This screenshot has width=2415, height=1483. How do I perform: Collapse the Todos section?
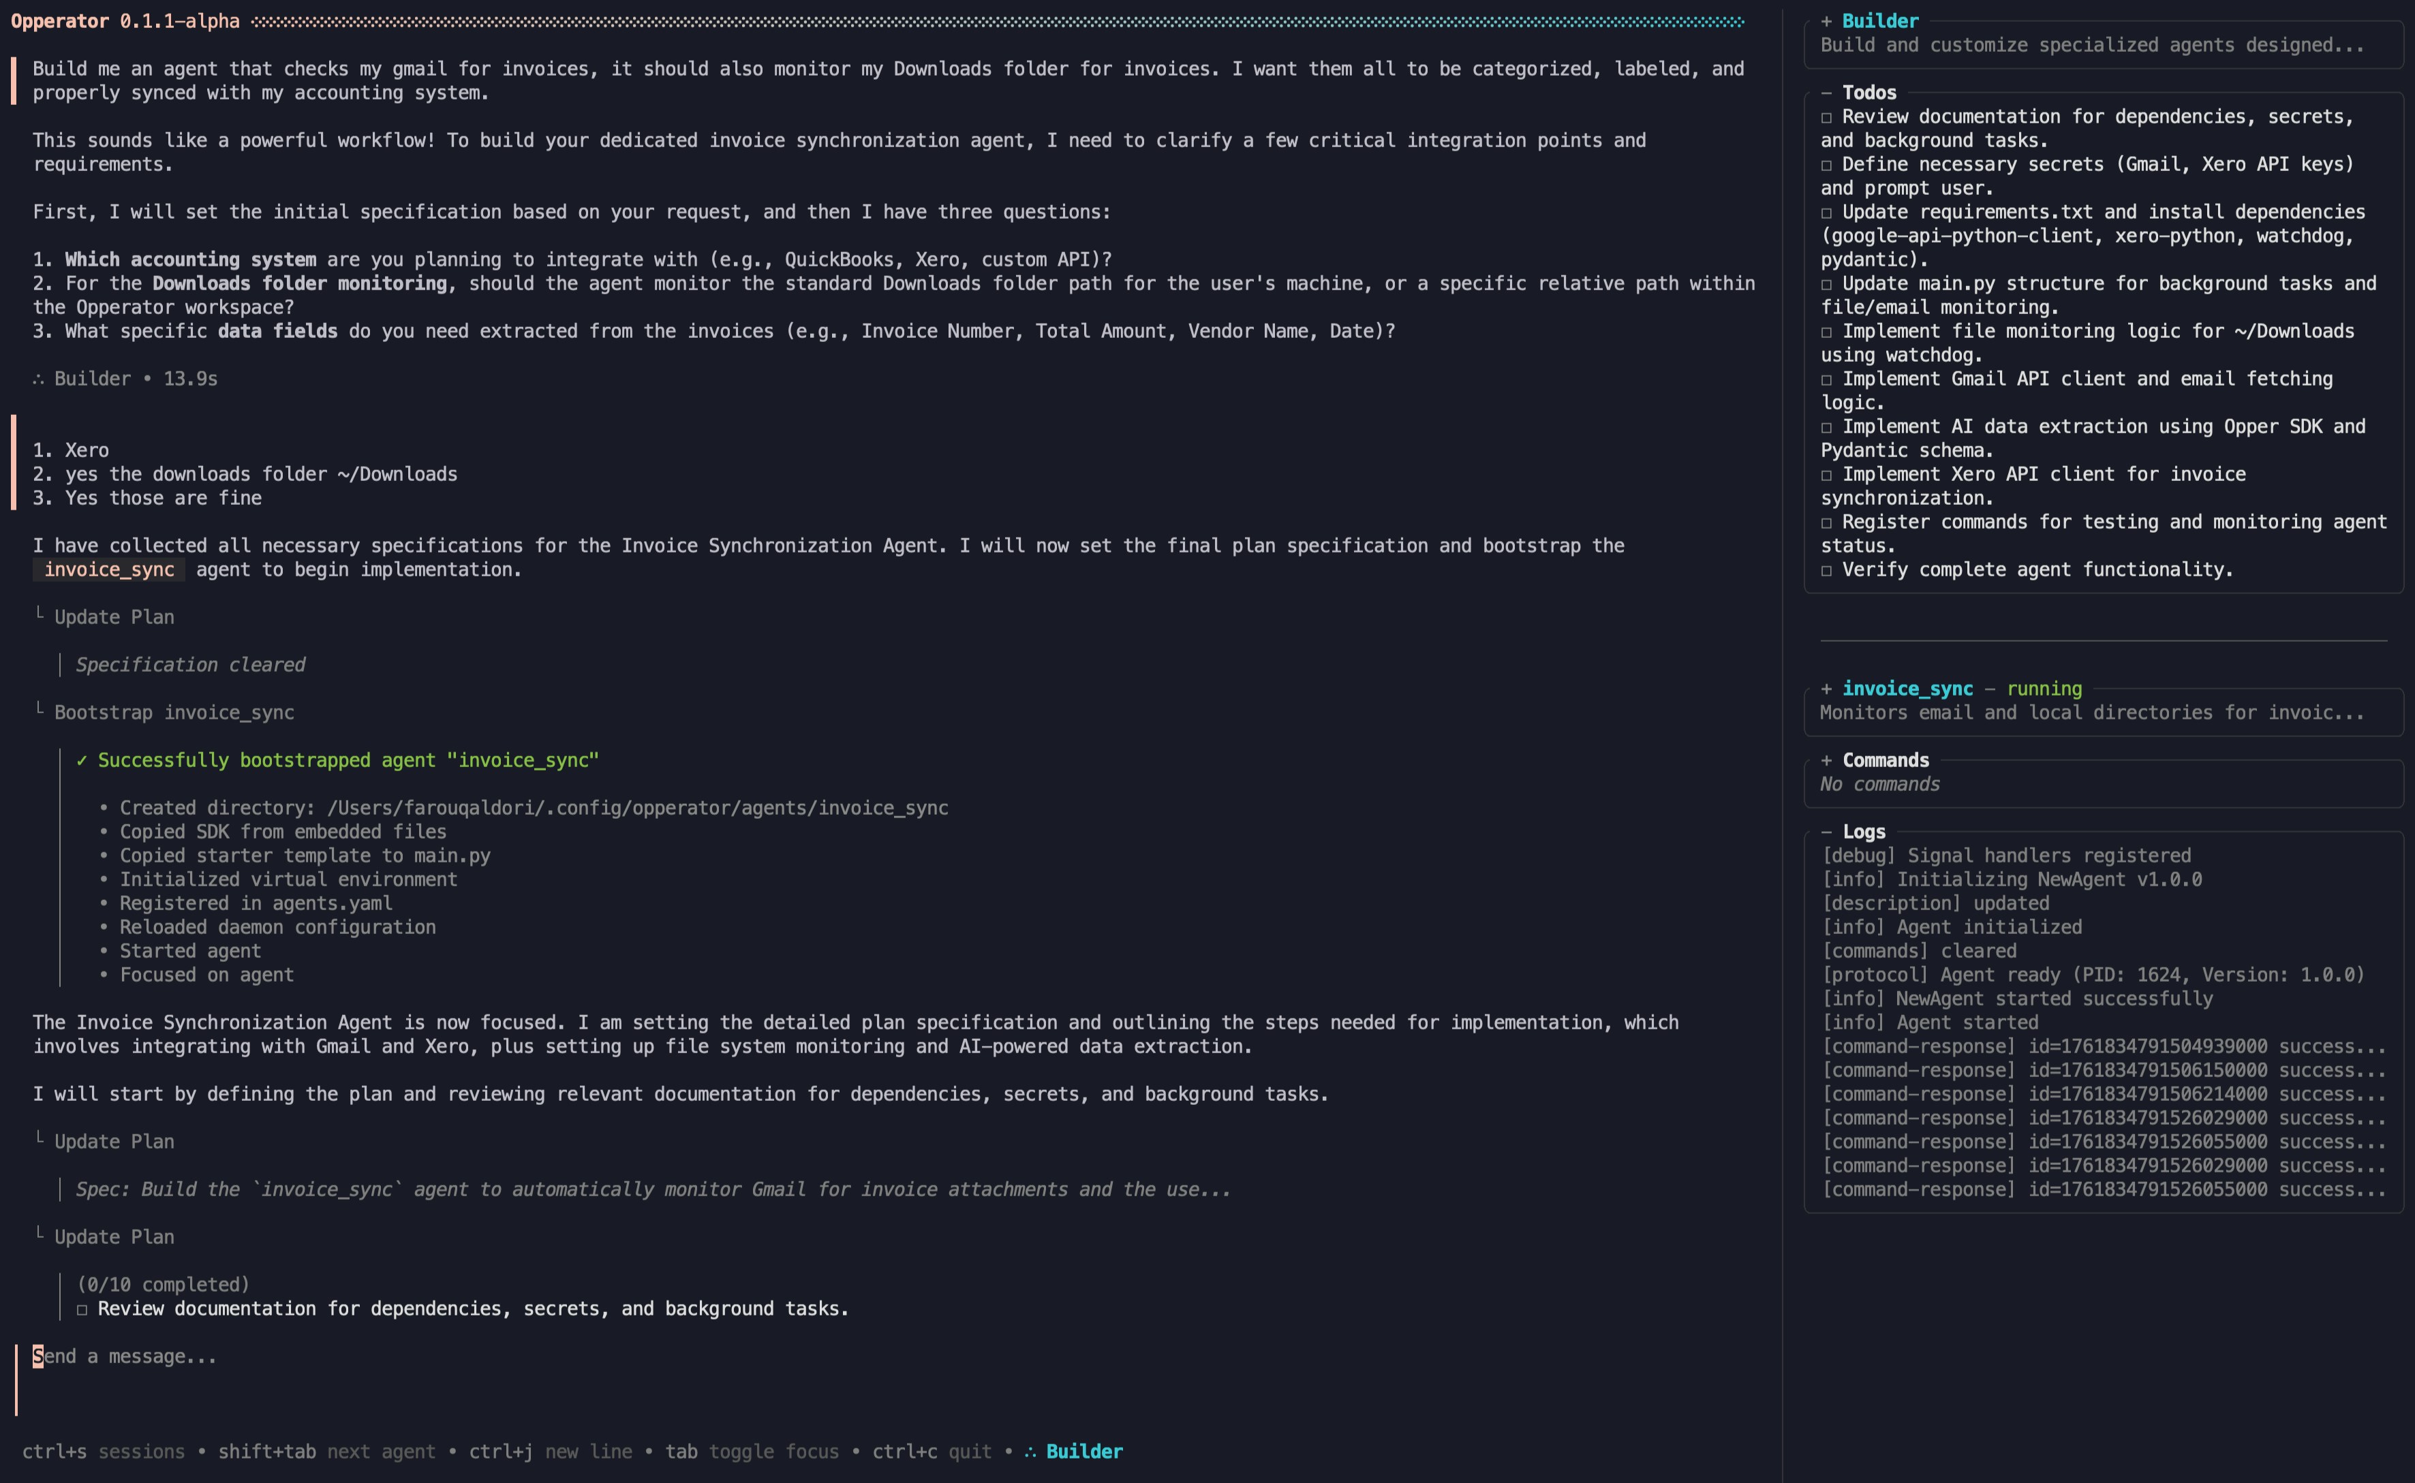[1826, 92]
